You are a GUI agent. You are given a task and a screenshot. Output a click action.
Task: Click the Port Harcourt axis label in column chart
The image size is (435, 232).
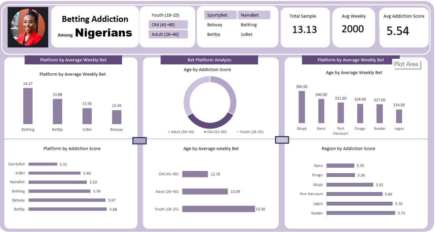coord(341,131)
